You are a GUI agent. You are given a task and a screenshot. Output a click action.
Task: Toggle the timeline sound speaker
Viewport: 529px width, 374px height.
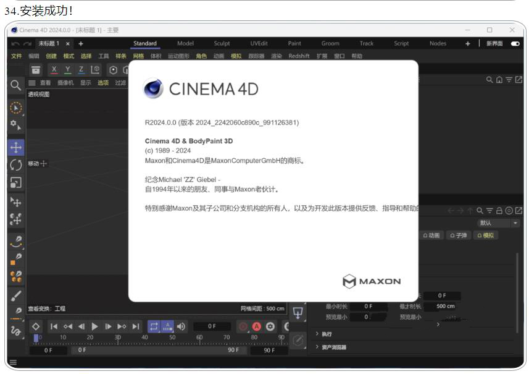(181, 326)
